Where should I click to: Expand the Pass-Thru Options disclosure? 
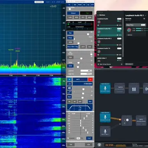(x=129, y=35)
